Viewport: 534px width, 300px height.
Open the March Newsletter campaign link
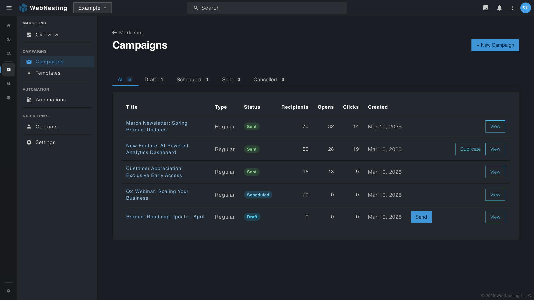(x=157, y=126)
